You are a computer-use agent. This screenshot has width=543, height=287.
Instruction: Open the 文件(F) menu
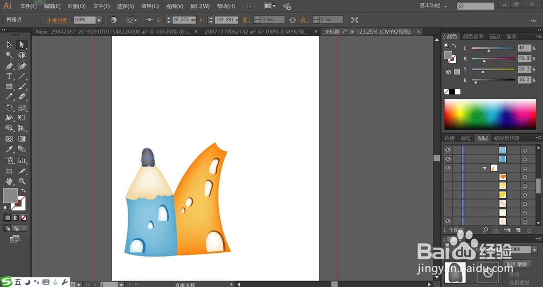coord(28,6)
